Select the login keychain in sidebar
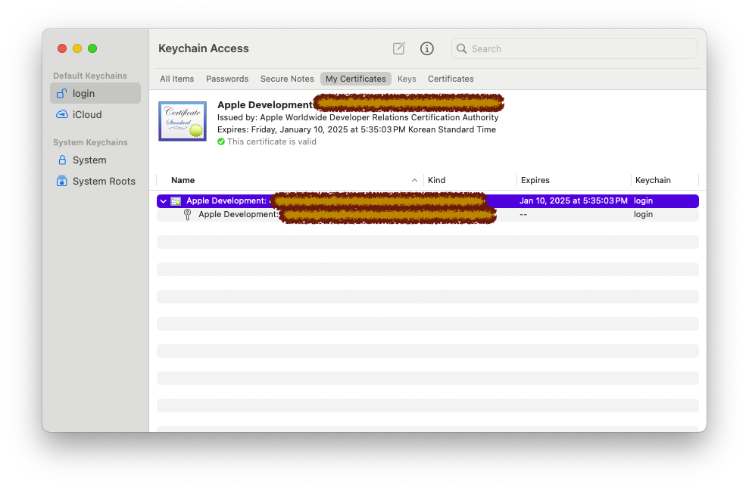The height and width of the screenshot is (488, 749). click(x=95, y=93)
